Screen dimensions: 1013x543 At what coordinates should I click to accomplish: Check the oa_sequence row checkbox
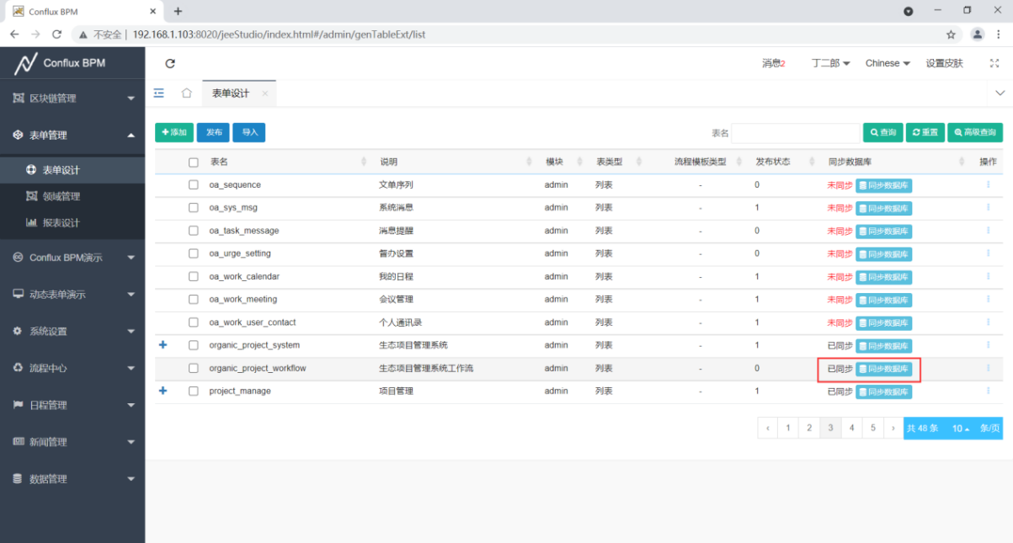coord(194,184)
